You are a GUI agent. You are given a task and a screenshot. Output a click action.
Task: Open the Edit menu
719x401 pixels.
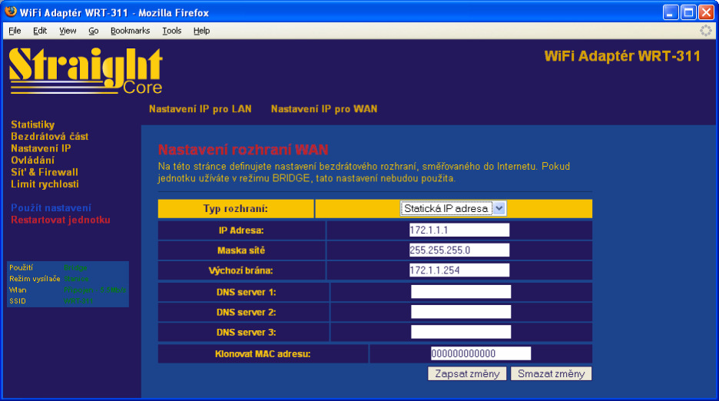pos(40,31)
